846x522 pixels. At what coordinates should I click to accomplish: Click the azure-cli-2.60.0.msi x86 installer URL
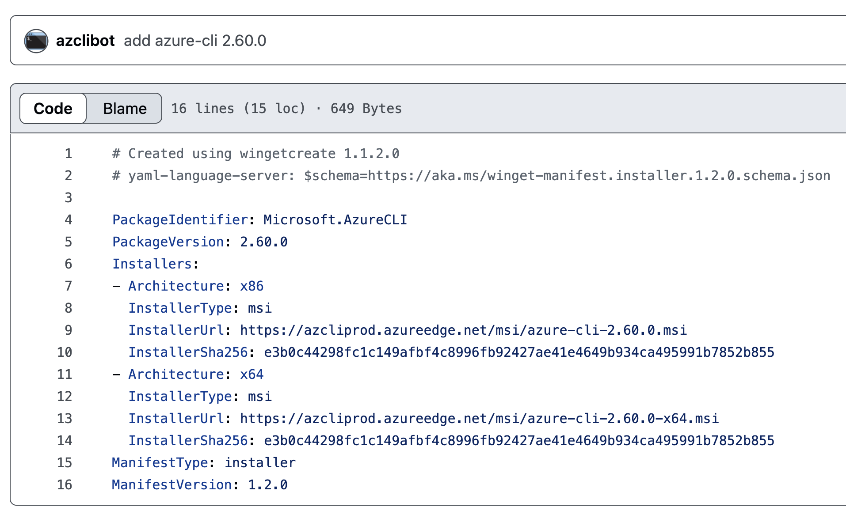coord(463,330)
